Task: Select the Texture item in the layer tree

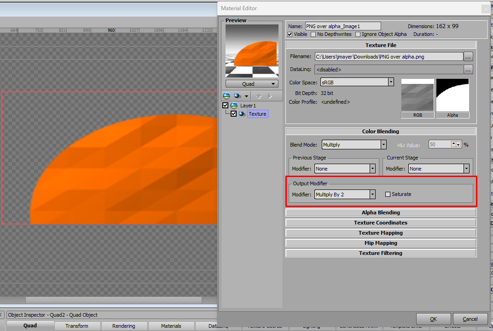Action: click(x=257, y=114)
